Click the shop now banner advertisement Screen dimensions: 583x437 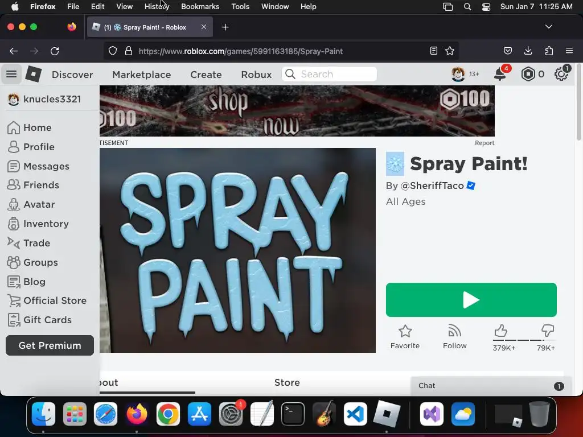(x=297, y=111)
